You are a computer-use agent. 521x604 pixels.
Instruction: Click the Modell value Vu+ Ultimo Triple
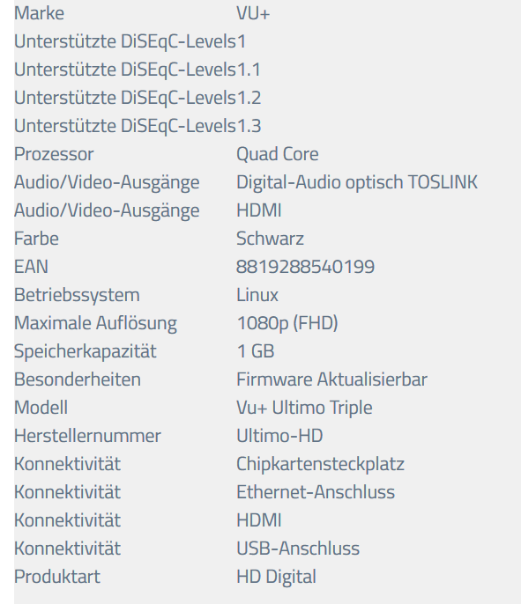tap(304, 408)
